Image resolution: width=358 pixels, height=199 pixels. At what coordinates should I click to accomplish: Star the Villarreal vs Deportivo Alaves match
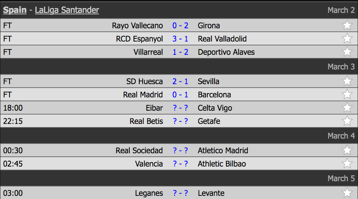tap(347, 52)
